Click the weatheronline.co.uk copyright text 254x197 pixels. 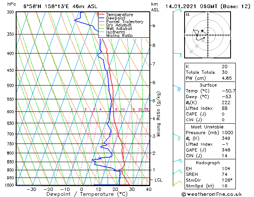pyautogui.click(x=212, y=194)
